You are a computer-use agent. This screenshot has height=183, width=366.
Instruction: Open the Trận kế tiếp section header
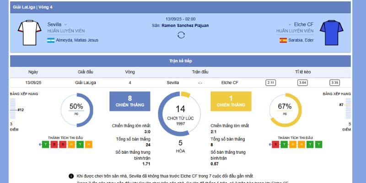(180, 61)
